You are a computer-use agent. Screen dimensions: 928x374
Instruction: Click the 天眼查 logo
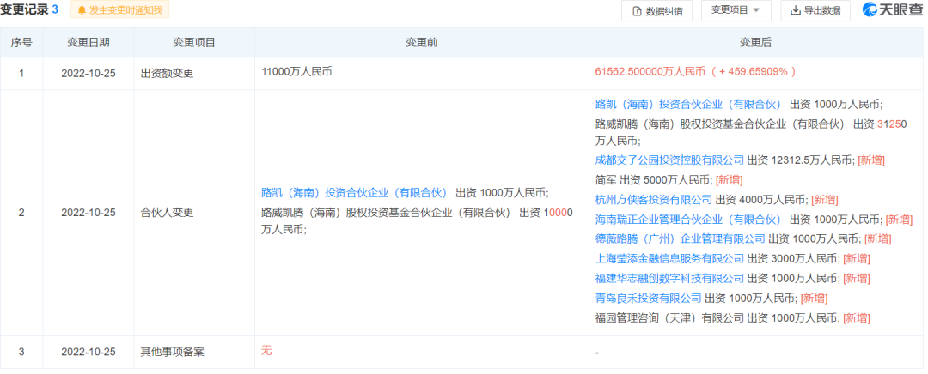click(x=892, y=10)
